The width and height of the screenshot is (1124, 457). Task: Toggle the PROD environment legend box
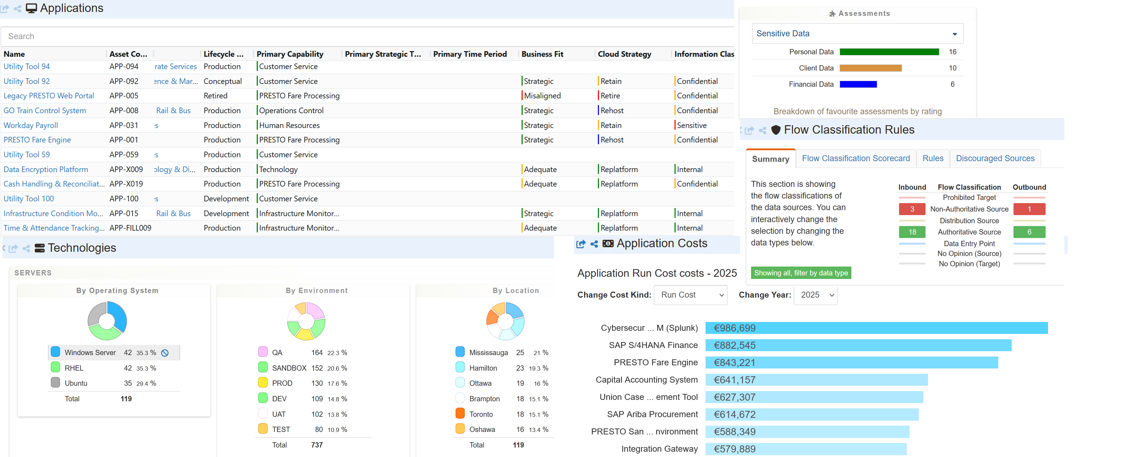click(x=263, y=383)
